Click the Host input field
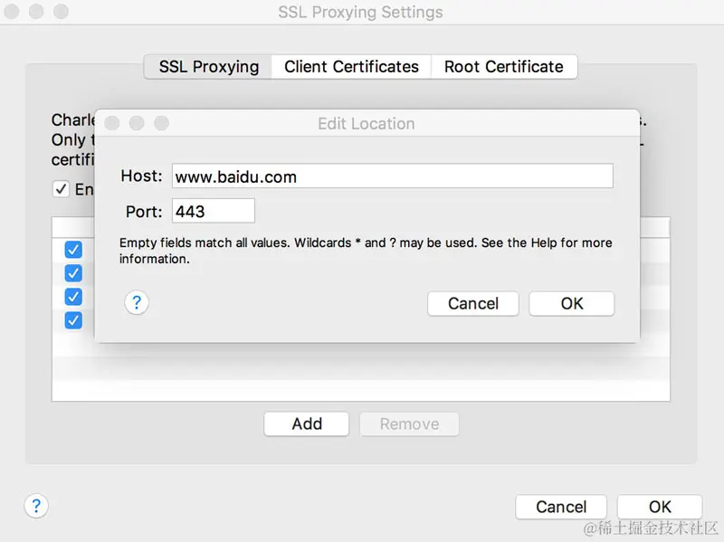 pos(393,176)
